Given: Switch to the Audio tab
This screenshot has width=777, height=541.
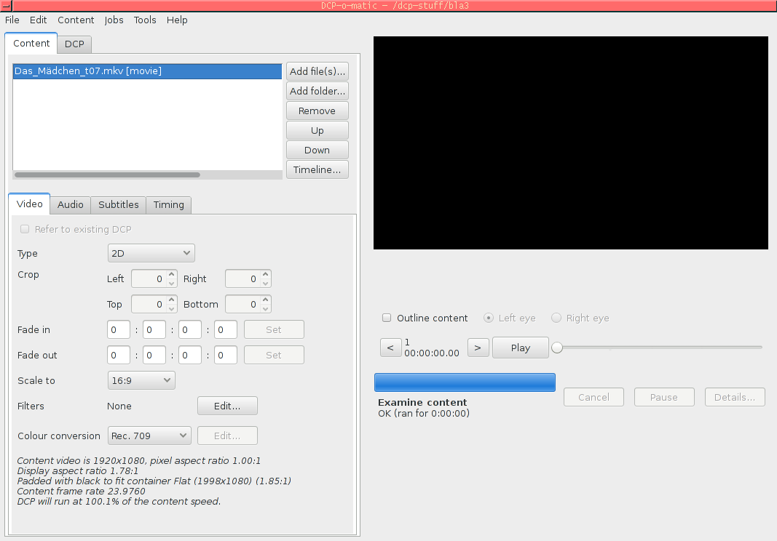Looking at the screenshot, I should pos(71,204).
